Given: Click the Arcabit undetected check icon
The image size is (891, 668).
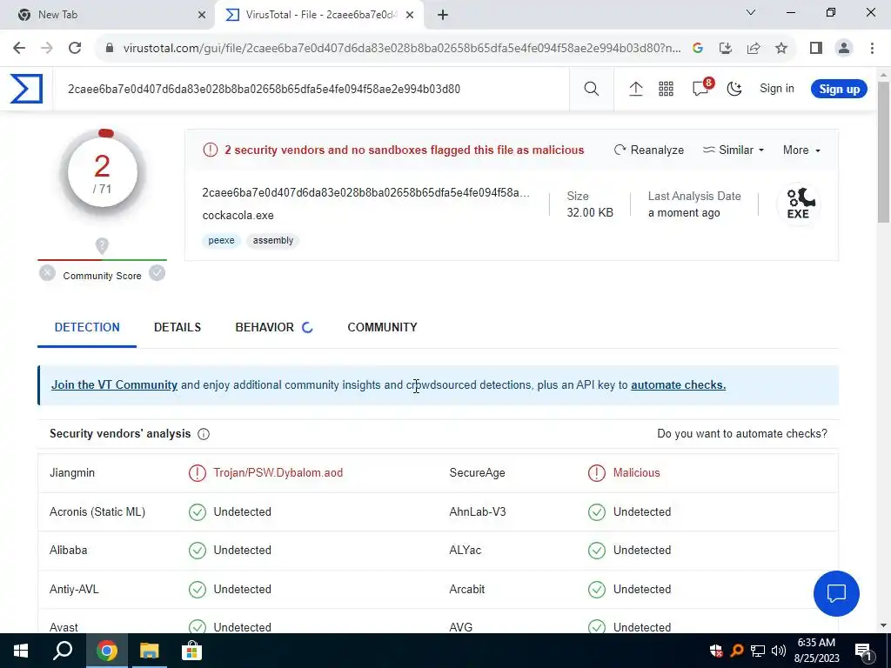Looking at the screenshot, I should tap(597, 590).
